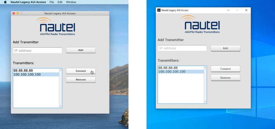Click the IP address field in macOS window
Image resolution: width=275 pixels, height=129 pixels.
(38, 51)
